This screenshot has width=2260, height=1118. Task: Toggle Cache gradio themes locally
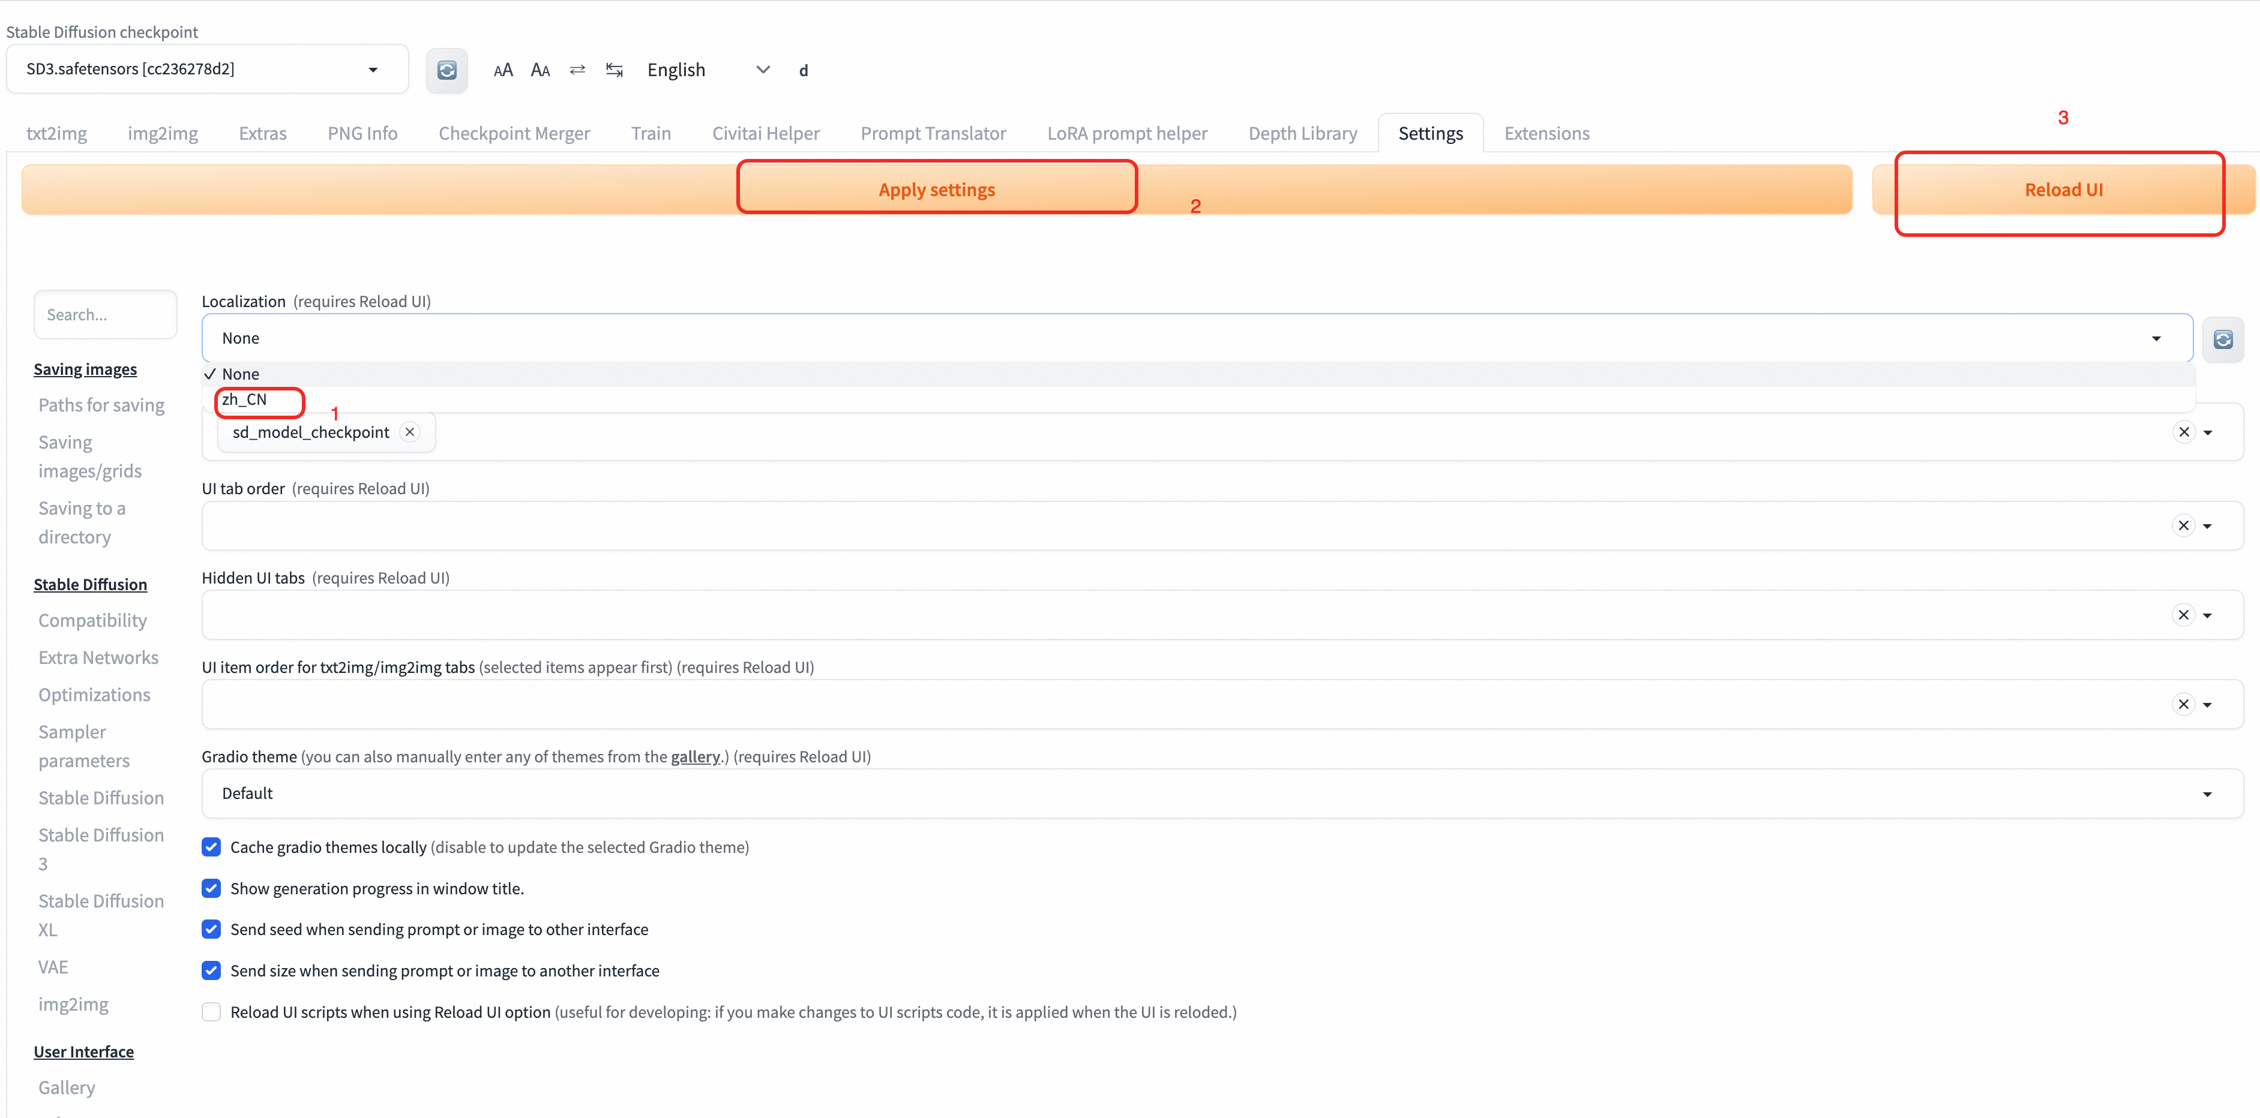(x=211, y=847)
